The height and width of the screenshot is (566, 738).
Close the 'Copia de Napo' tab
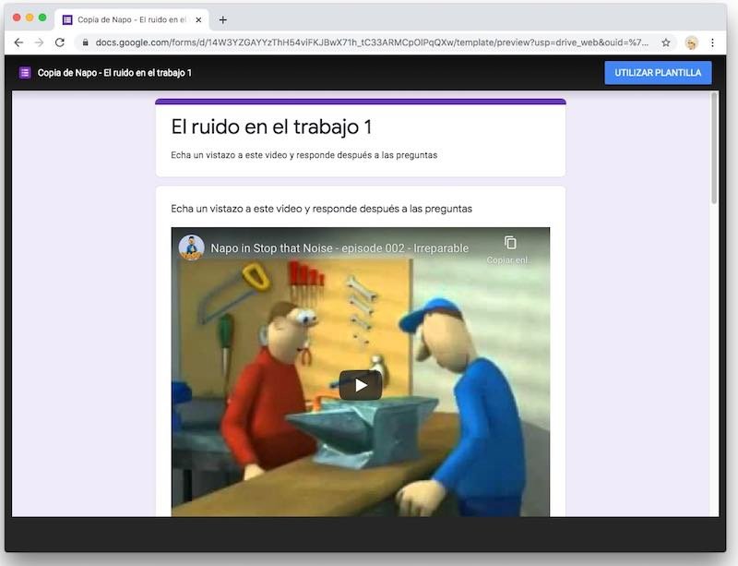pyautogui.click(x=198, y=19)
